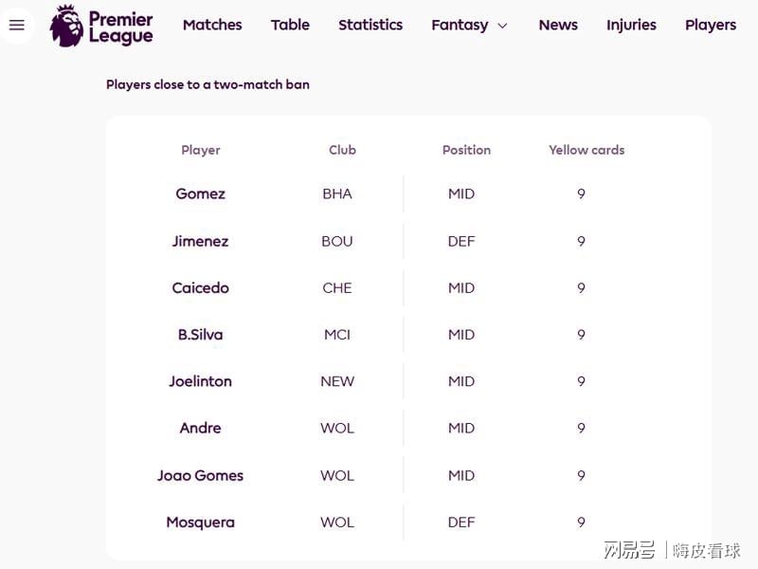The image size is (758, 569).
Task: Select the Joao Gomes row name
Action: coord(201,475)
